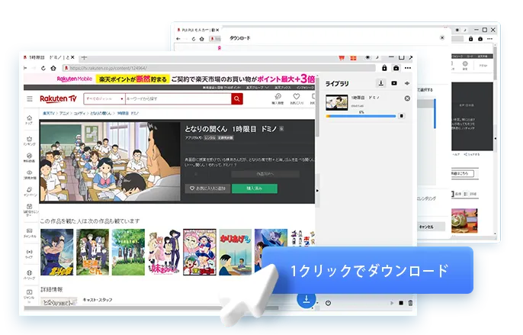This screenshot has width=523, height=335.
Task: Click the Rakuten TV logo
Action: click(58, 98)
